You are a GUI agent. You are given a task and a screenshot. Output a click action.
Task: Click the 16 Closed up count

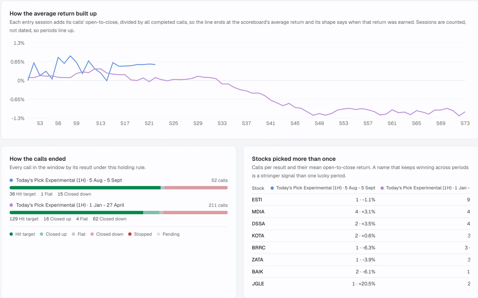(57, 219)
